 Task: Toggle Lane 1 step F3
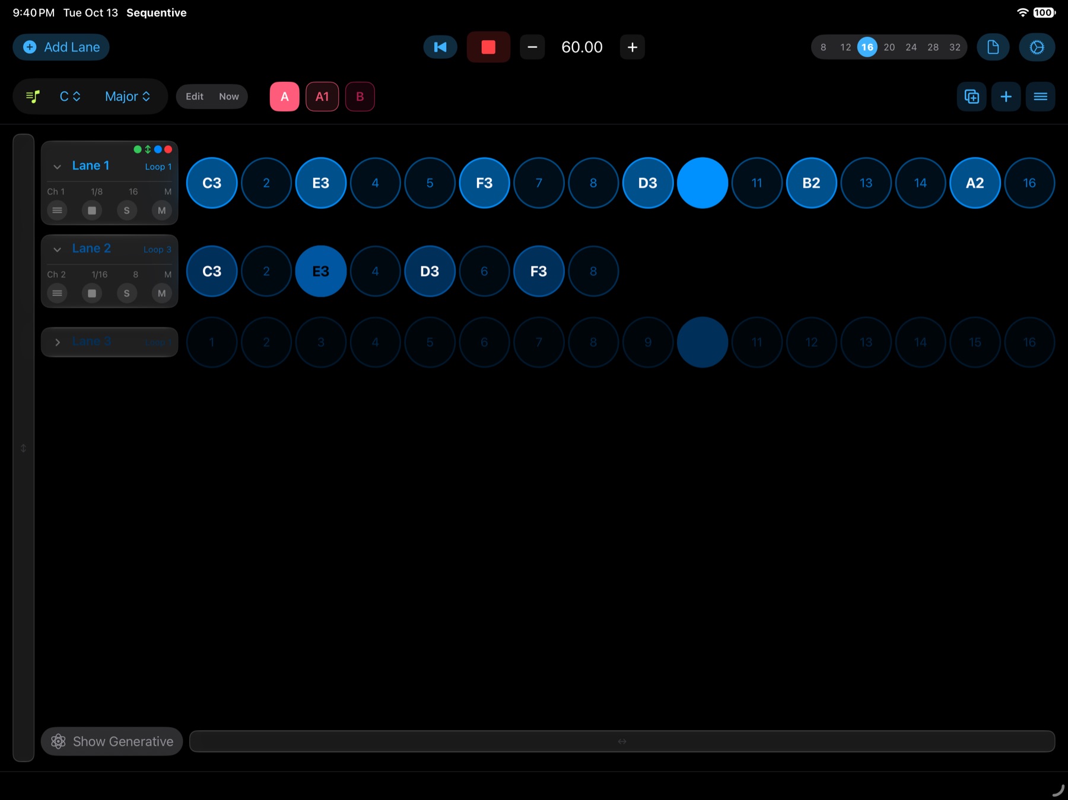click(x=484, y=183)
